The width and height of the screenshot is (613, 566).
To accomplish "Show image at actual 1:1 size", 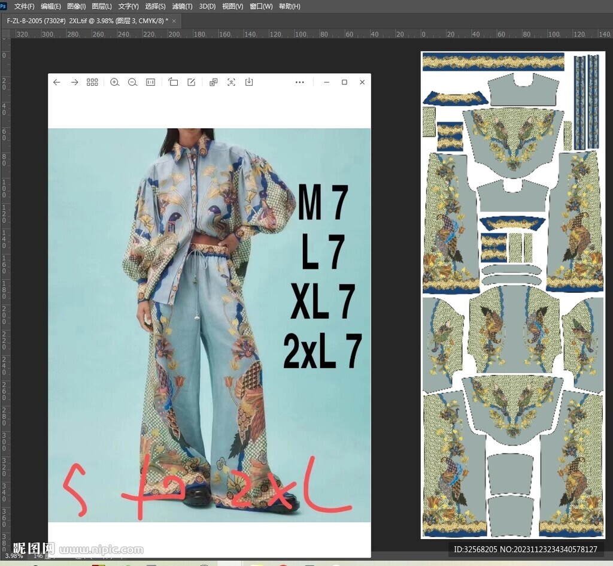I will click(x=150, y=82).
